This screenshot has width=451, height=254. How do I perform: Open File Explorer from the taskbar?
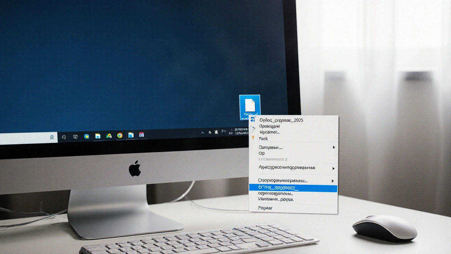click(x=98, y=136)
